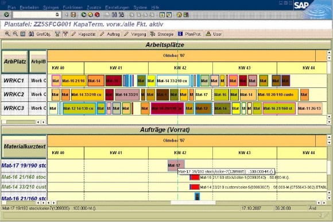Select the WRKC2 work center row
This screenshot has height=222, width=333.
[14, 94]
